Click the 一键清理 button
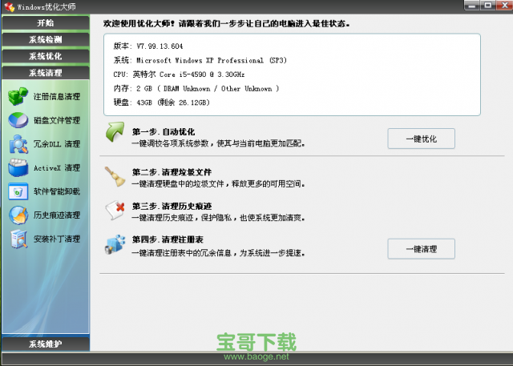The height and width of the screenshot is (366, 513). click(x=422, y=249)
